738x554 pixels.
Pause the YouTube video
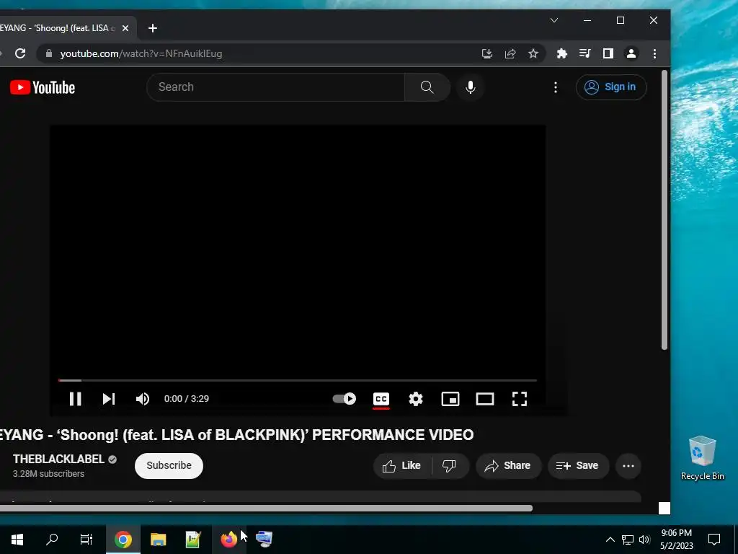pos(75,399)
